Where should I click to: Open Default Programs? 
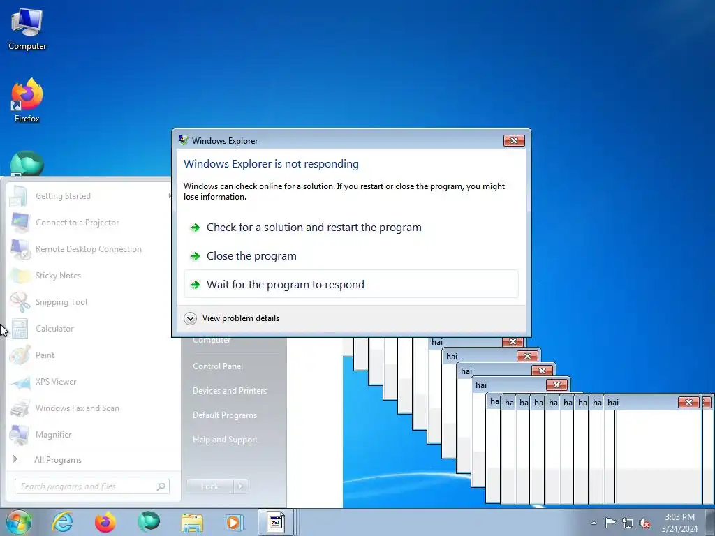click(x=224, y=415)
